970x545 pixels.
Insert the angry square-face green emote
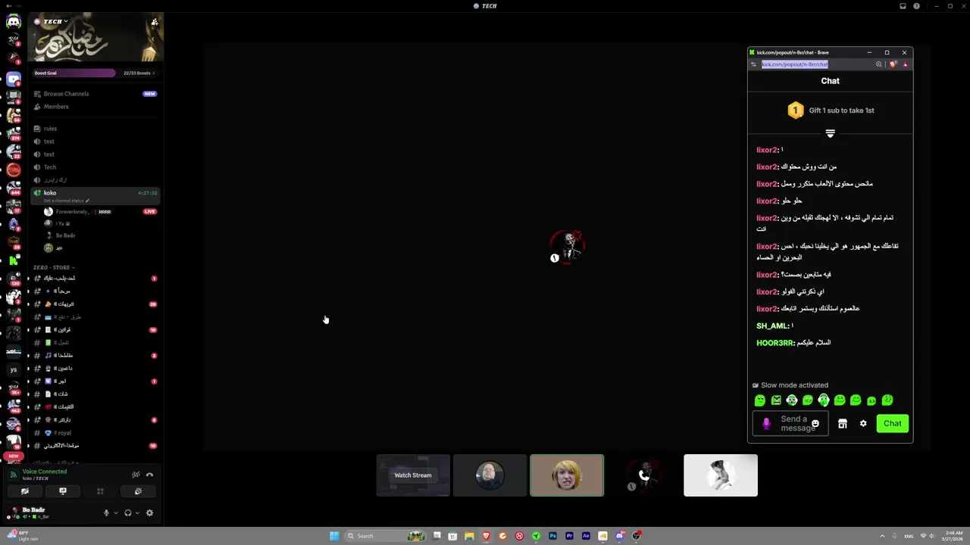click(x=776, y=400)
